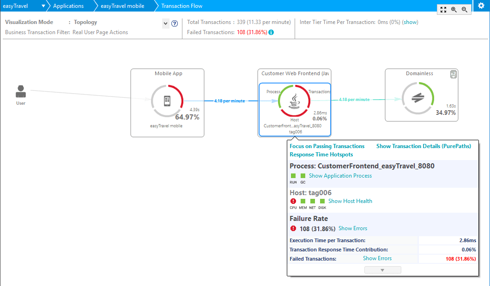Click the inter tier time show link
Viewport: 490px width, 286px height.
pos(410,22)
